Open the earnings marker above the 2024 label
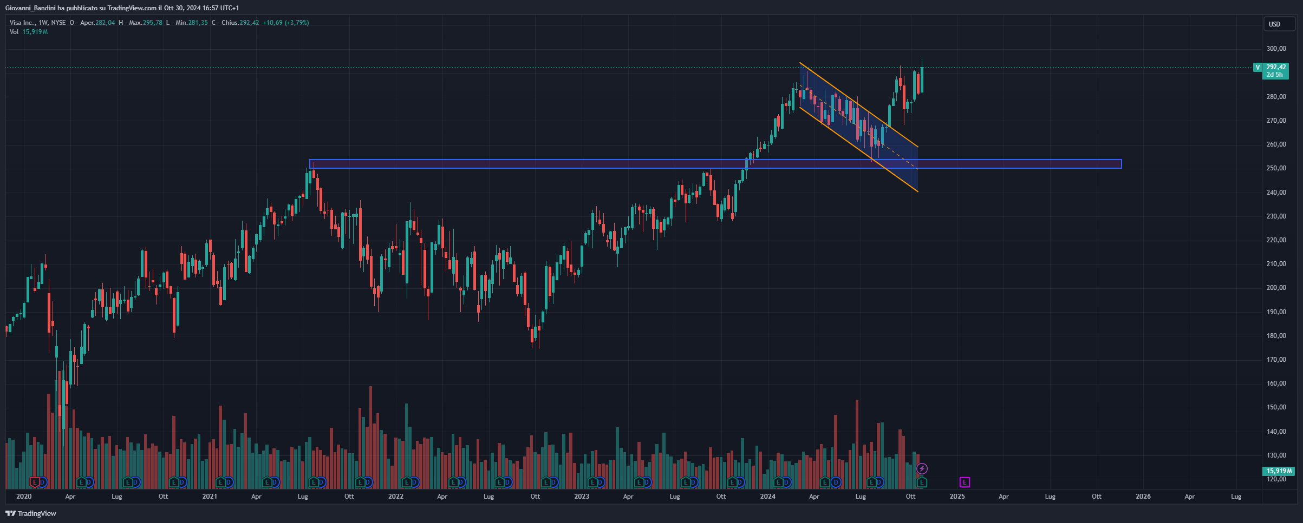This screenshot has height=523, width=1303. point(779,482)
